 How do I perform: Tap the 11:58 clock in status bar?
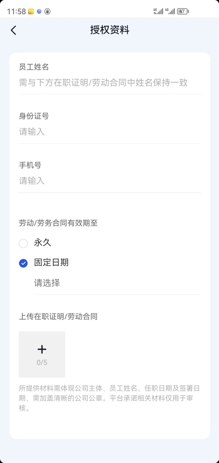[x=16, y=12]
